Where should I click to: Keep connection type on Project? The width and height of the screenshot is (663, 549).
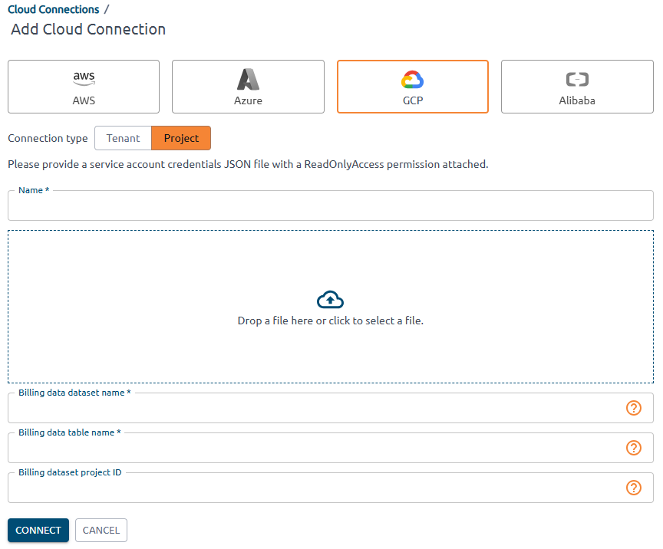click(181, 138)
